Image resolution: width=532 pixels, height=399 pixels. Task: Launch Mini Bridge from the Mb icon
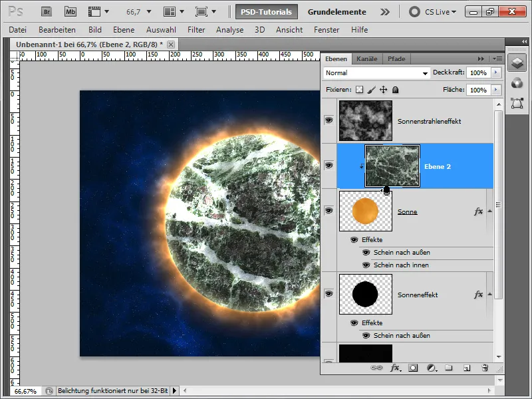[70, 12]
